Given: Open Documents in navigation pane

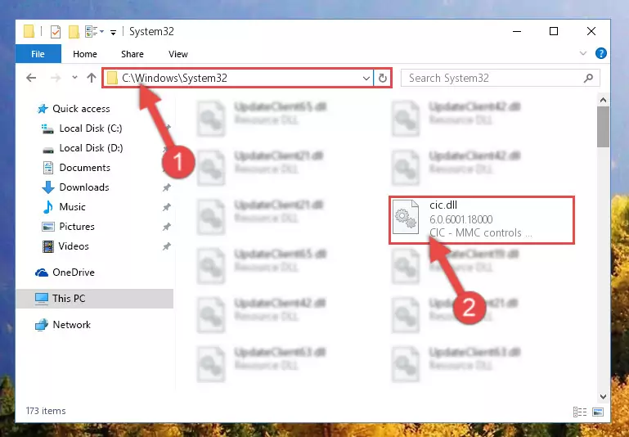Looking at the screenshot, I should 84,168.
